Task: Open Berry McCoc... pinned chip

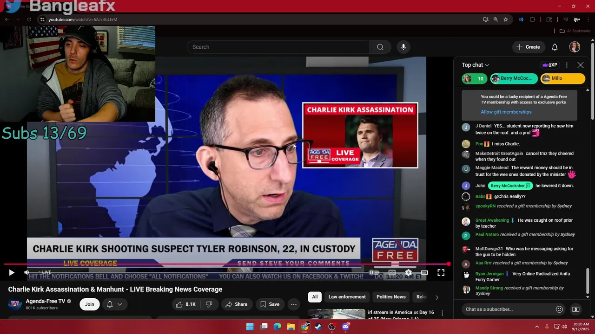Action: pos(514,78)
